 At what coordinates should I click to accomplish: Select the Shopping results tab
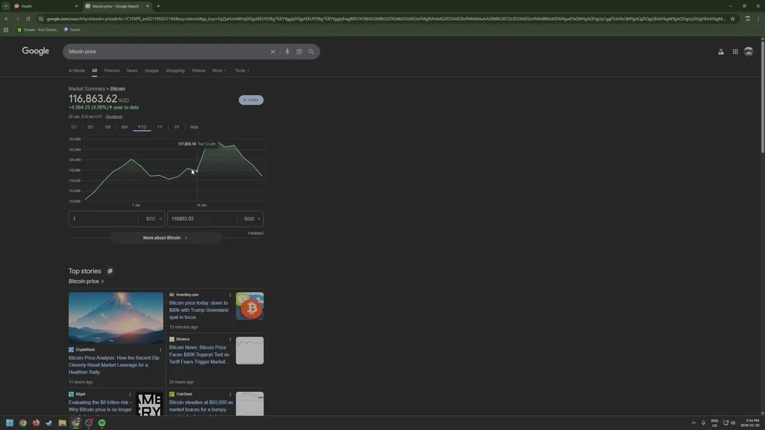175,70
